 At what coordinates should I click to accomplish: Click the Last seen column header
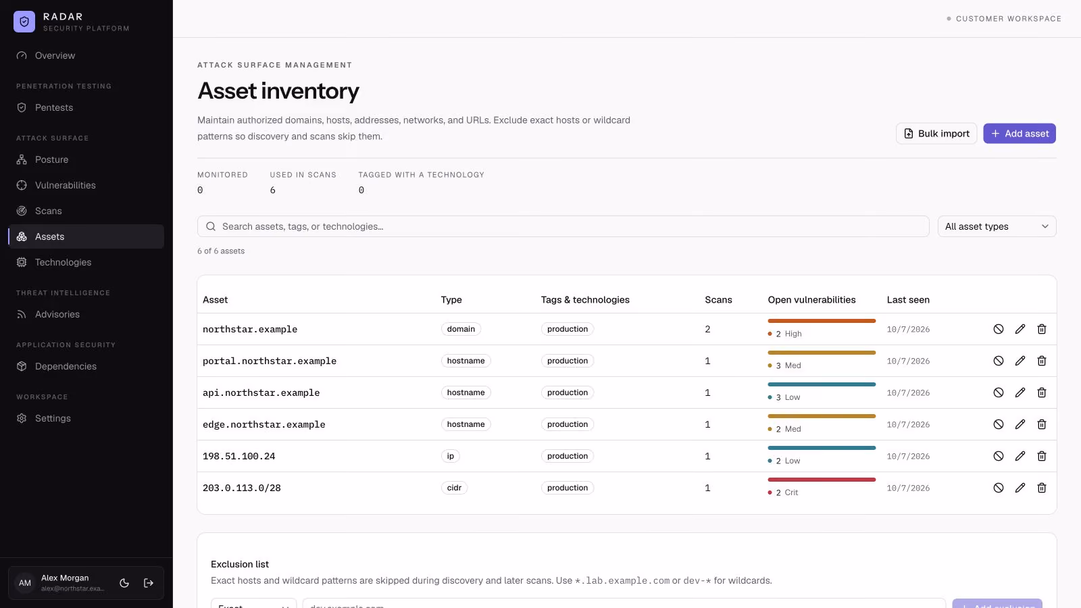[x=908, y=300]
